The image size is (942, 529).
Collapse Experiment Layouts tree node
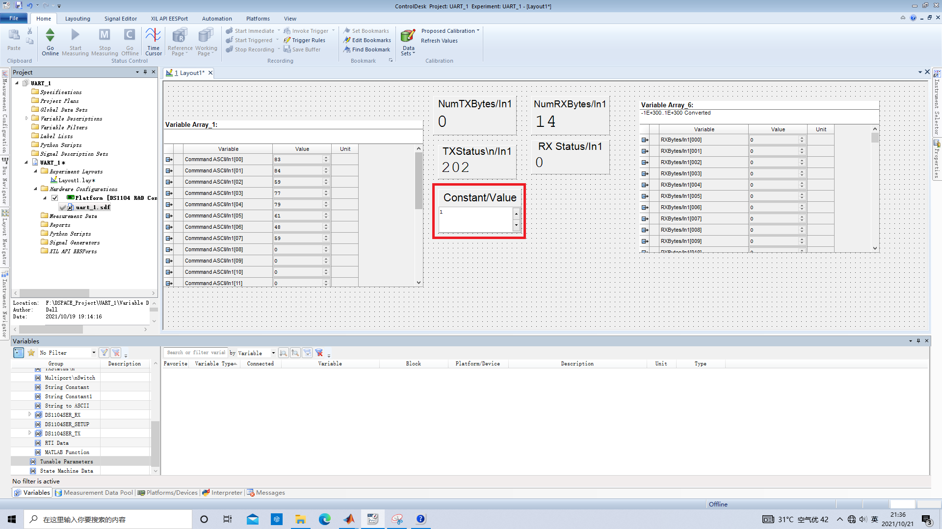coord(35,171)
